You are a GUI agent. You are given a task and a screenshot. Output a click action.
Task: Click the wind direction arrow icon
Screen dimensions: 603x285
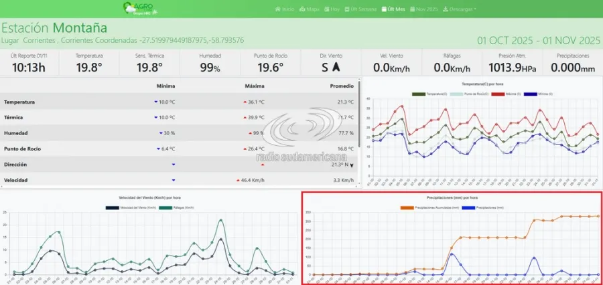coord(336,67)
